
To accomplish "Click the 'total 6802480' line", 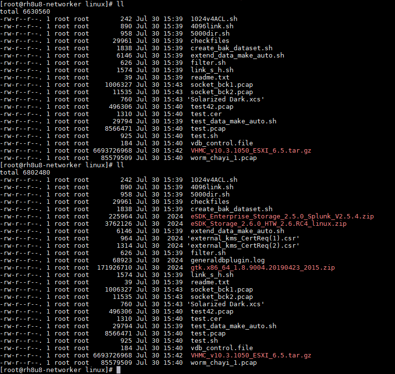I will tap(25, 173).
